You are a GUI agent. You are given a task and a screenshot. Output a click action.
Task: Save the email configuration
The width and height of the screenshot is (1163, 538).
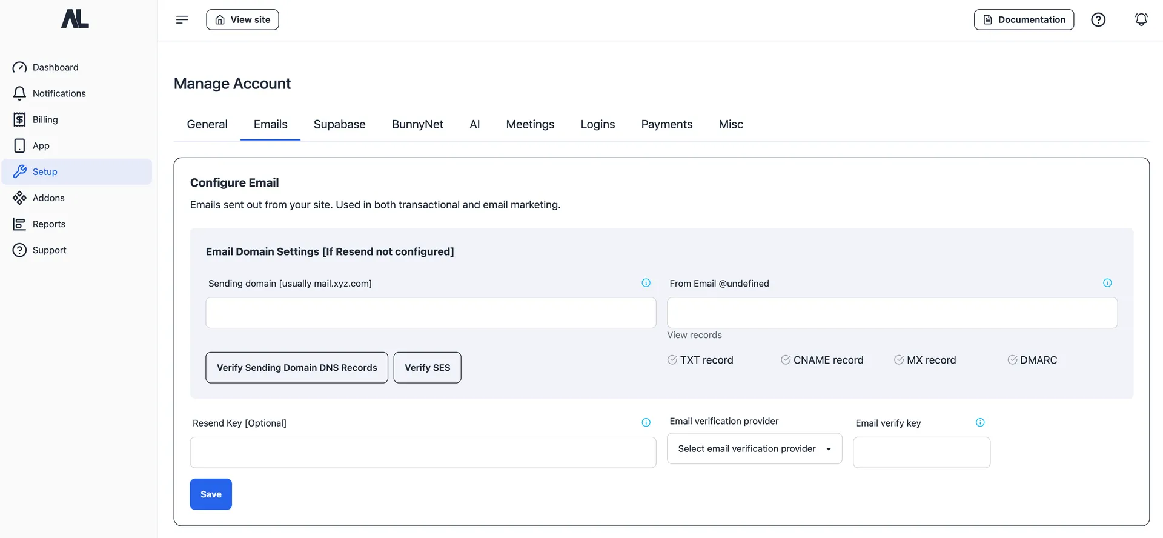(x=211, y=494)
